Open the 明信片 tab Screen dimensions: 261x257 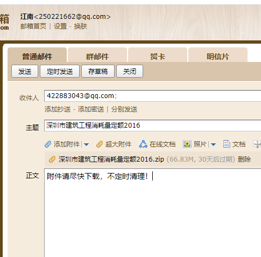218,55
